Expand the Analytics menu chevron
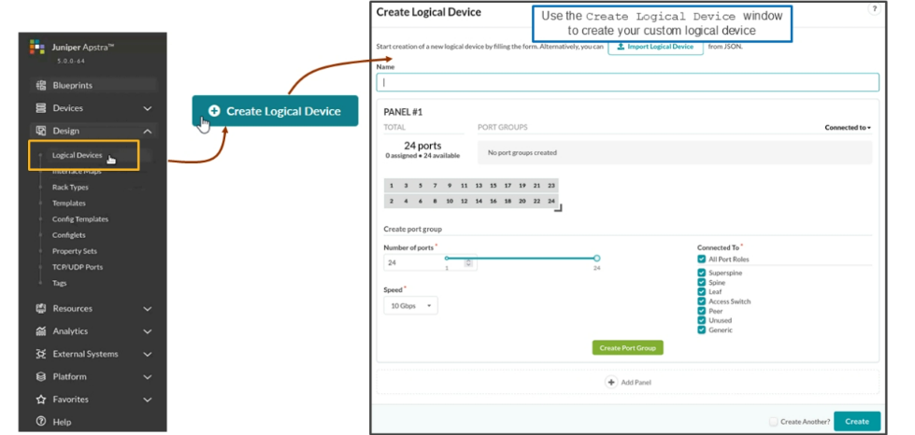The height and width of the screenshot is (435, 915). coord(148,331)
